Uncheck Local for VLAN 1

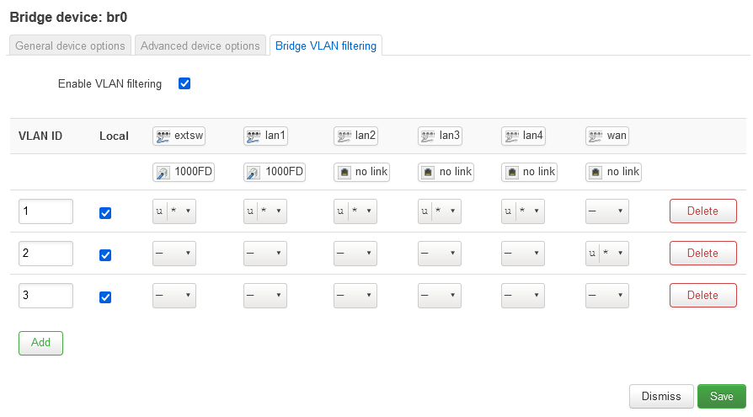[105, 213]
